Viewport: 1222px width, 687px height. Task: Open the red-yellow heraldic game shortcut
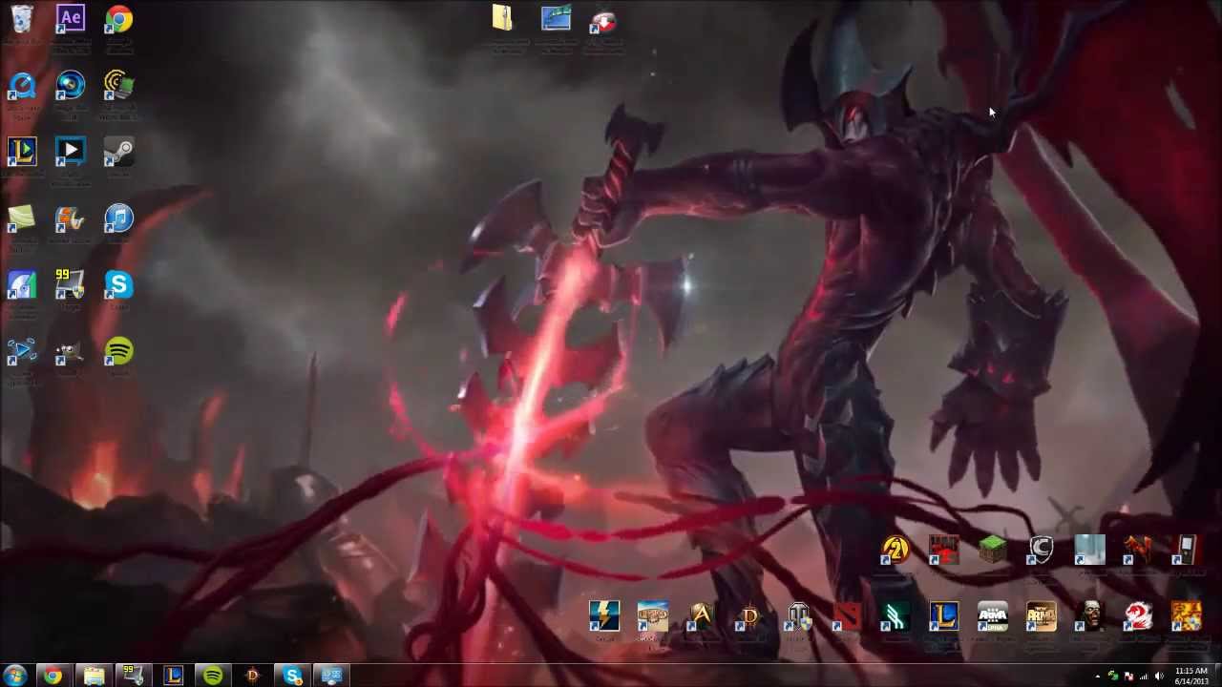tap(1187, 617)
